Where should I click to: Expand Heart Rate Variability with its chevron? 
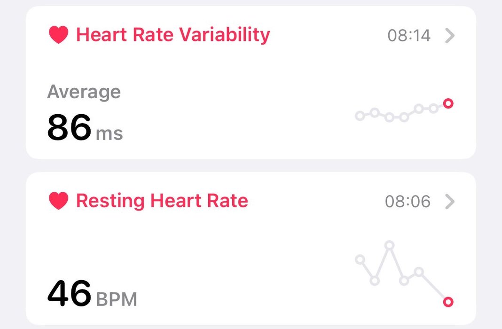450,35
